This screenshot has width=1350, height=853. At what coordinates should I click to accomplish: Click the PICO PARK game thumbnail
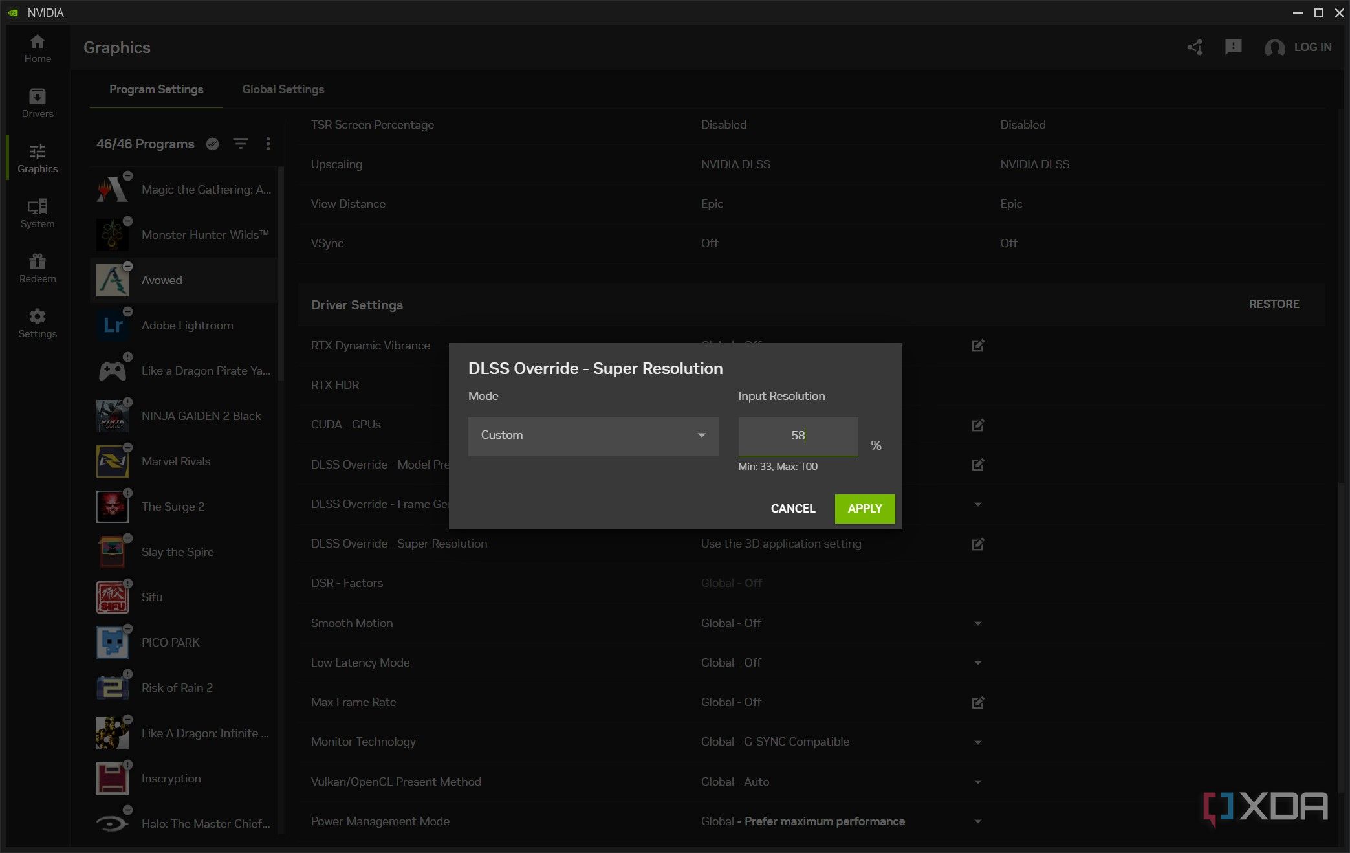click(x=112, y=643)
